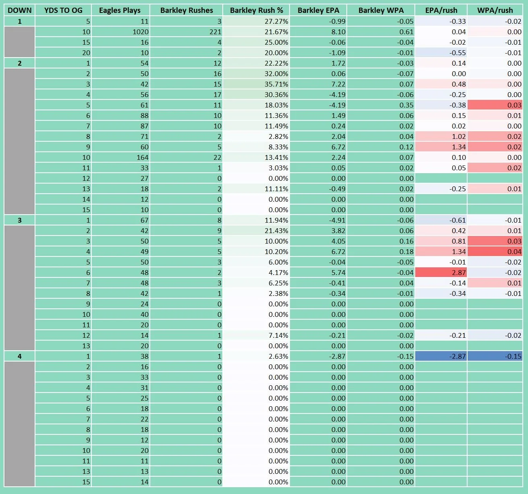Select the rush percentage 21.43%
This screenshot has width=528, height=494.
point(256,231)
